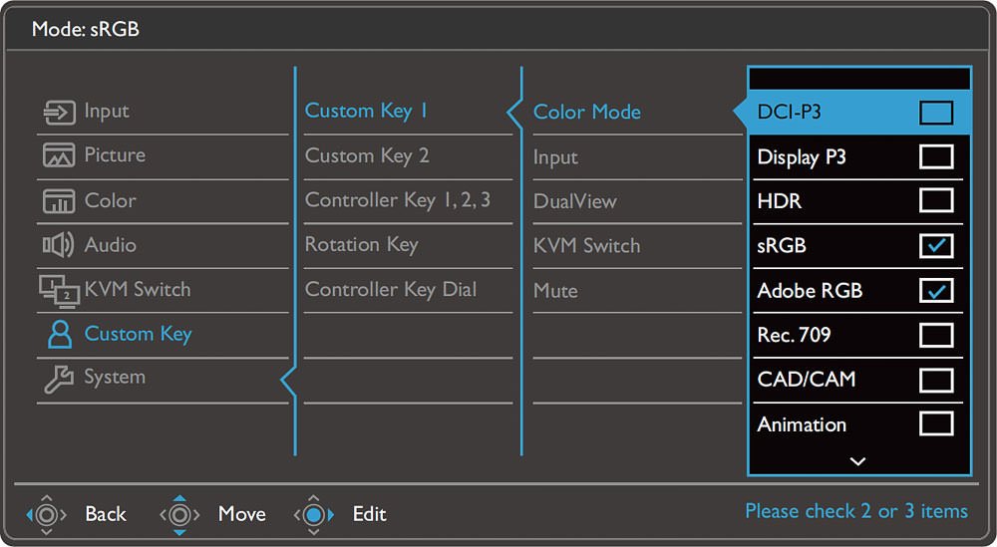Viewport: 997px width, 547px height.
Task: Enable the HDR checkbox
Action: click(x=936, y=200)
